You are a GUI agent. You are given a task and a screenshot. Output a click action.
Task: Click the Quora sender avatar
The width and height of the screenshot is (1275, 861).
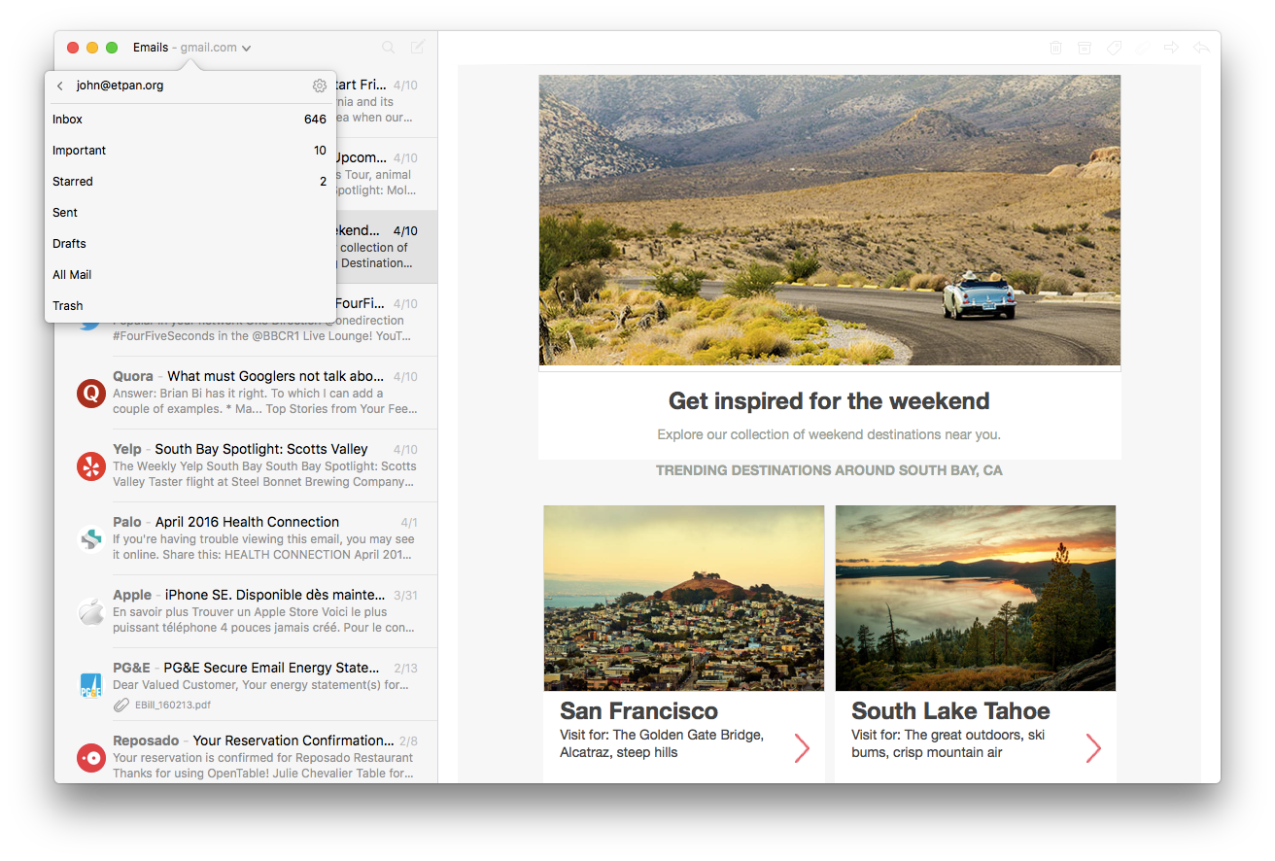pyautogui.click(x=90, y=393)
